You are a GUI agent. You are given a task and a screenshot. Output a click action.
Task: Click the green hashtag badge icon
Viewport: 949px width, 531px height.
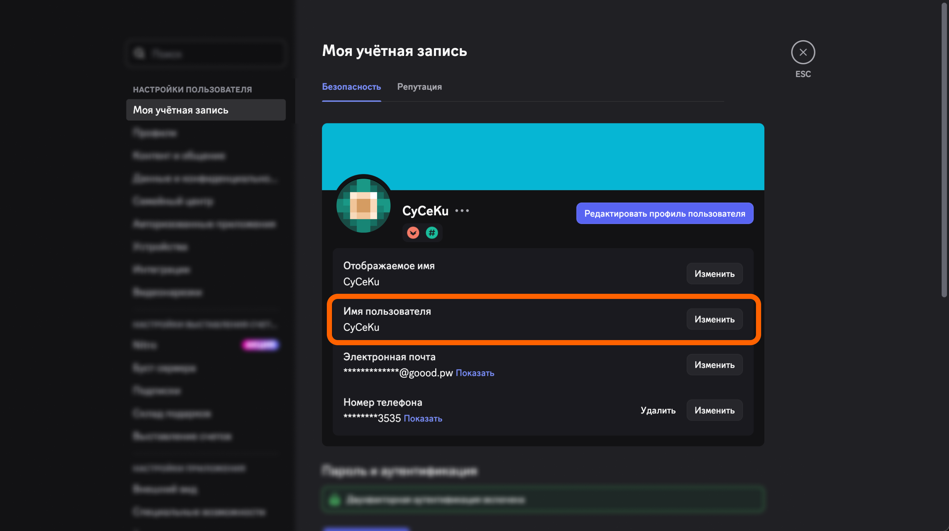point(432,233)
